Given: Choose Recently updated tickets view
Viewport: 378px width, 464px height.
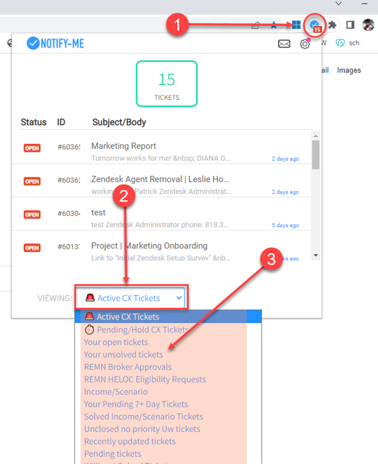Looking at the screenshot, I should [168, 442].
